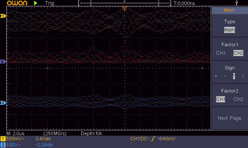This screenshot has width=248, height=148.
Task: Select the purple Math waveform M marker
Action: [x=3, y=62]
